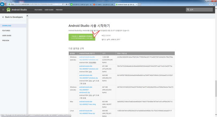
Task: Click the site search input field
Action: pos(199,10)
